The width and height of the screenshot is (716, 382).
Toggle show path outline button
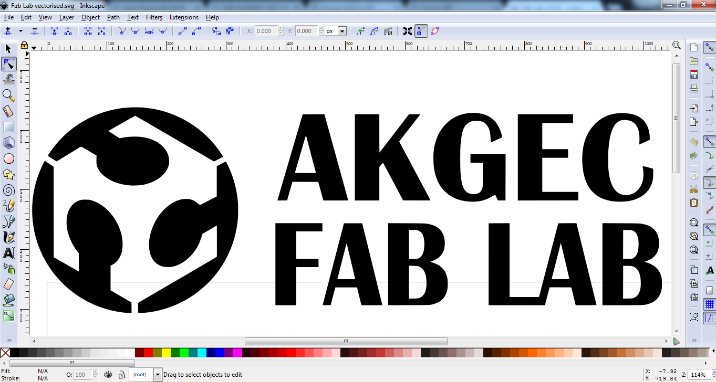coord(435,31)
